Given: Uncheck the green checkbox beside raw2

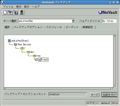Looking at the screenshot, I should pyautogui.click(x=37, y=60).
